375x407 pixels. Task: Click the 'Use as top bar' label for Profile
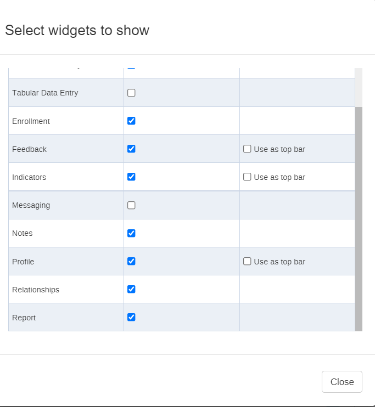(279, 262)
